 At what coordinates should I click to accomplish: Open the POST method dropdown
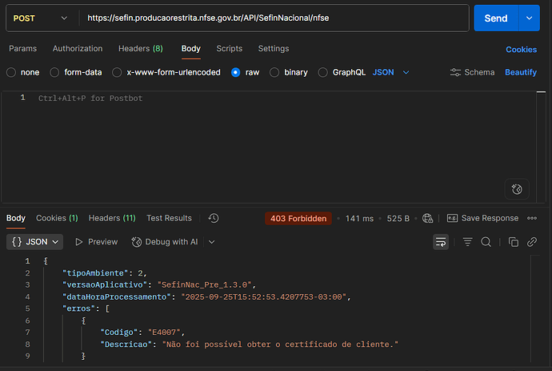click(x=40, y=18)
